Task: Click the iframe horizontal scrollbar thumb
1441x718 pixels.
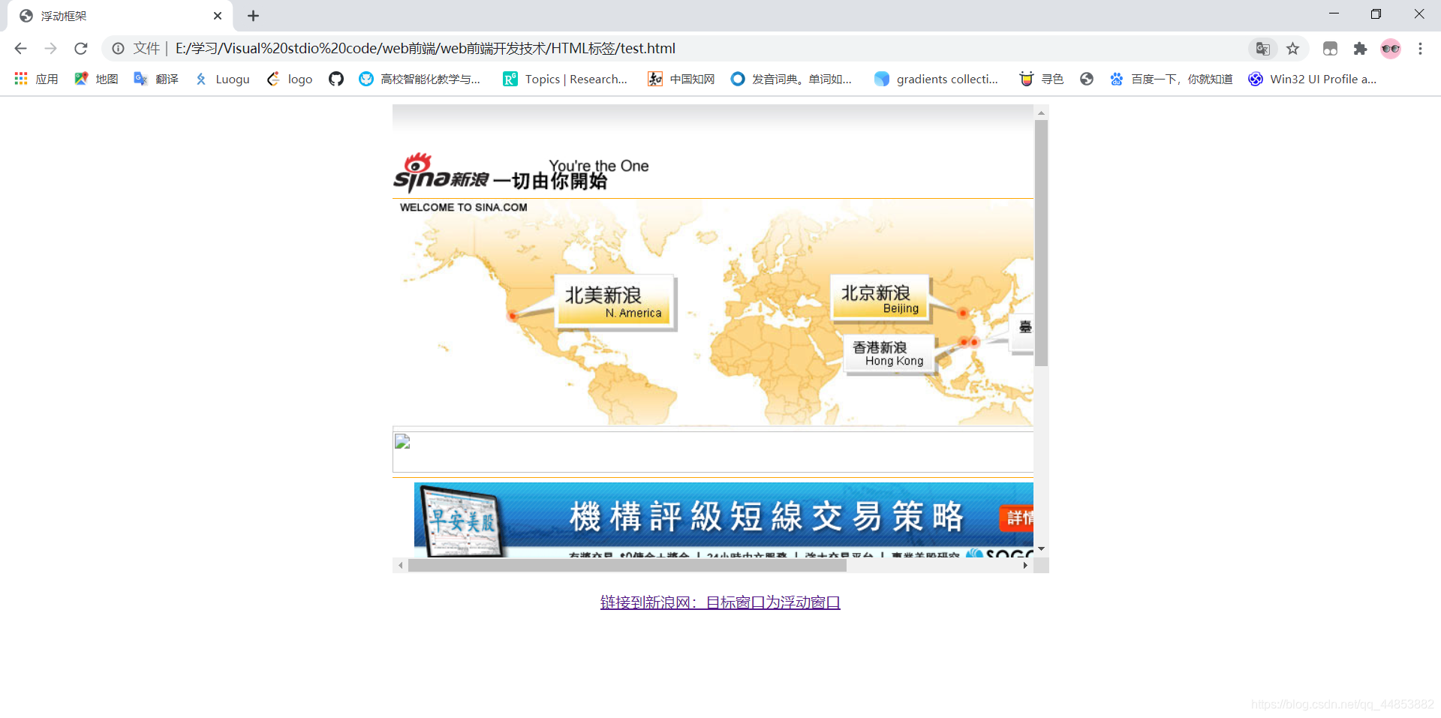Action: [627, 566]
